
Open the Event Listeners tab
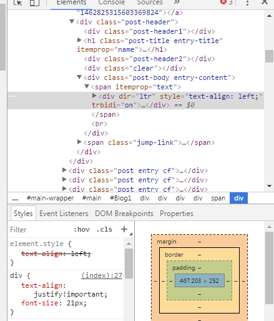coord(64,214)
